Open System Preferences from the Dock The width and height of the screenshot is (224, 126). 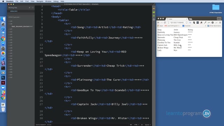[x=3, y=48]
